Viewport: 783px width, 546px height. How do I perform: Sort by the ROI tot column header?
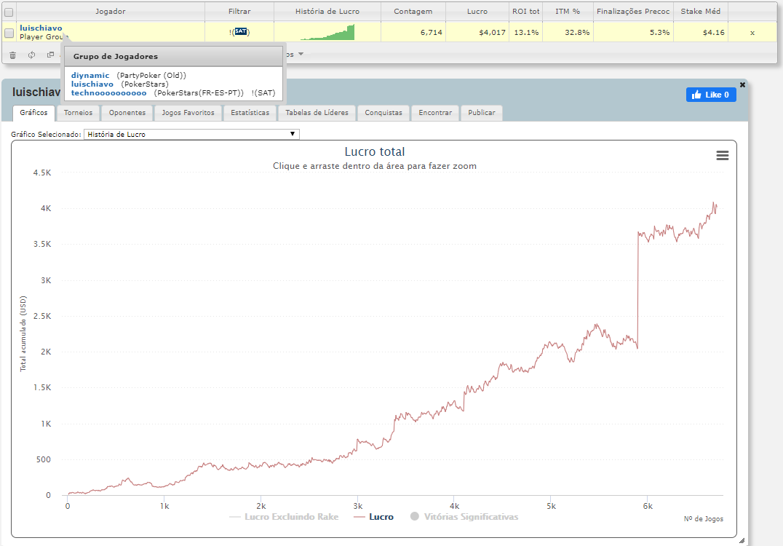(x=525, y=12)
